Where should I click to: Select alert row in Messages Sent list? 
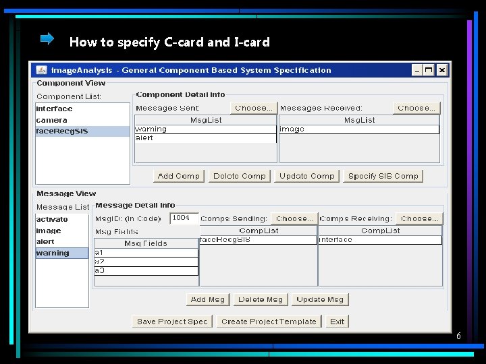click(x=205, y=138)
